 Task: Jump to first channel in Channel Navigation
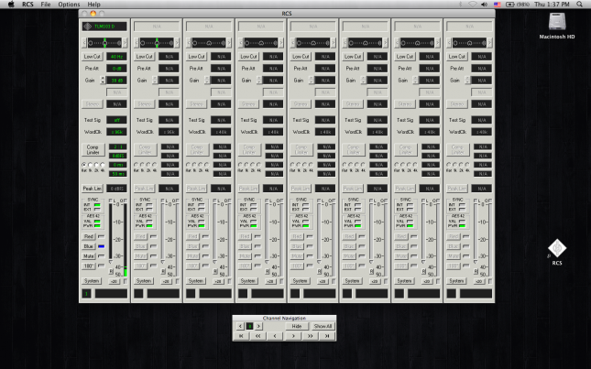pyautogui.click(x=242, y=336)
